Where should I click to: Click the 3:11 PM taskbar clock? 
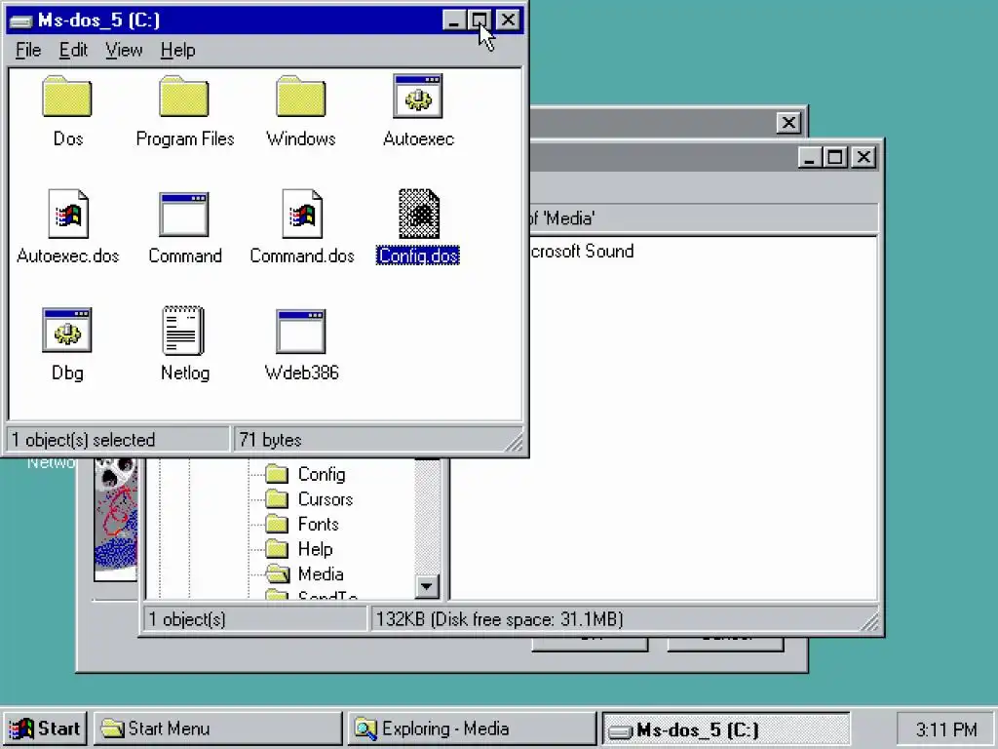(946, 729)
